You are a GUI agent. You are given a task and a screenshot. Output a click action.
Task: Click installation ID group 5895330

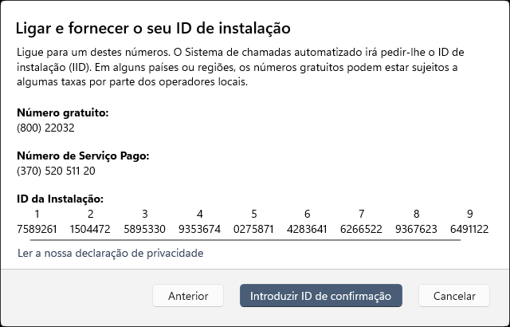coord(144,228)
